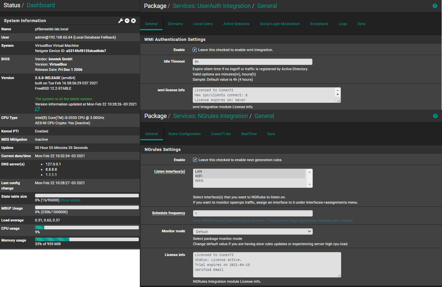Image resolution: width=442 pixels, height=287 pixels.
Task: Click 'The system is on the latest version' text
Action: 64,99
